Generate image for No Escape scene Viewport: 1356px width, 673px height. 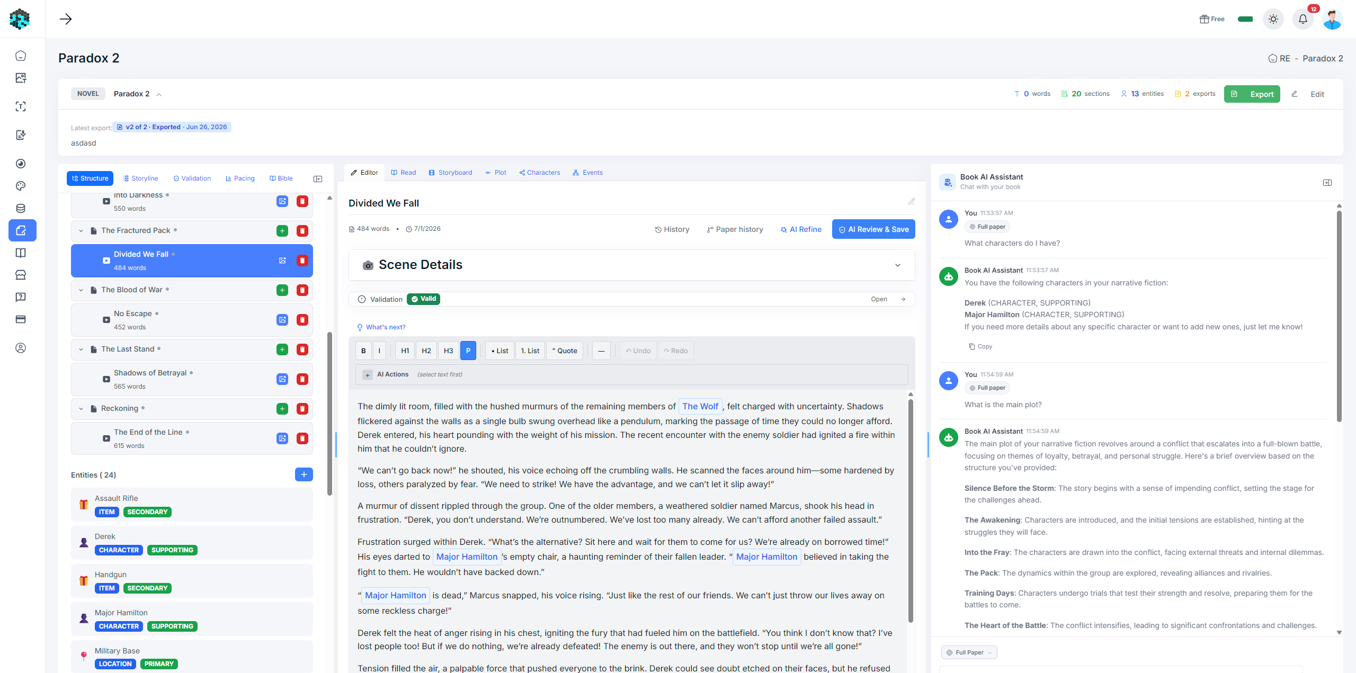[x=282, y=320]
